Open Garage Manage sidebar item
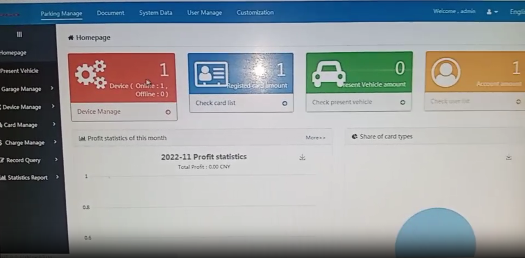The width and height of the screenshot is (525, 258). [21, 89]
